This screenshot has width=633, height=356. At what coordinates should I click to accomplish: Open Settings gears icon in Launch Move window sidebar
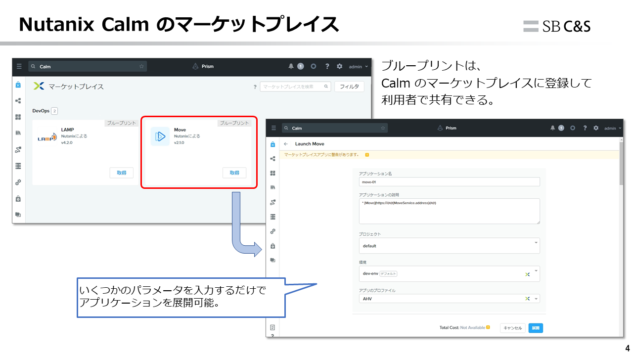coord(272,231)
